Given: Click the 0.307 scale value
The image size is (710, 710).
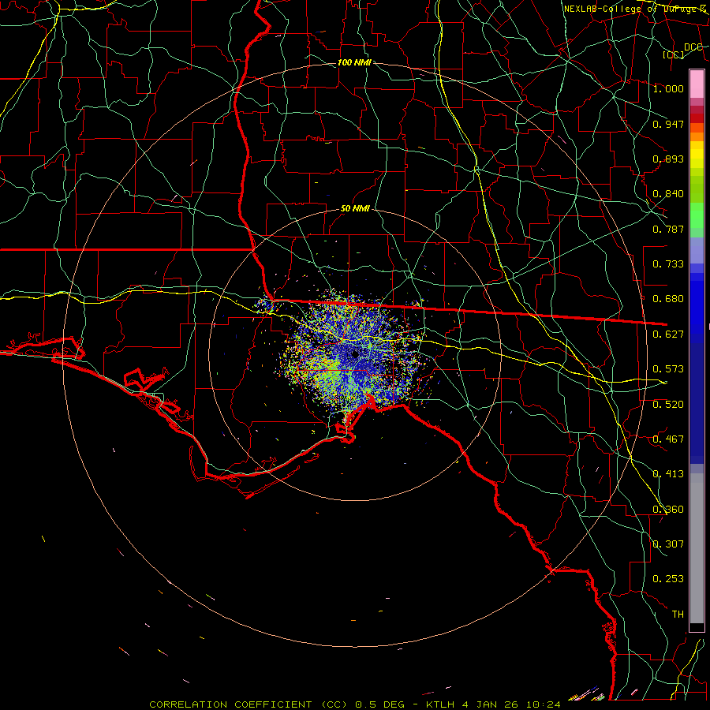Looking at the screenshot, I should tap(668, 544).
